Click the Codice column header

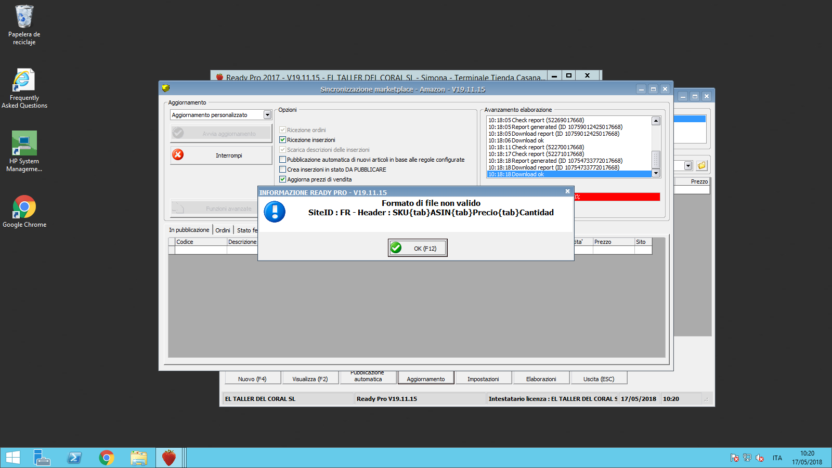(201, 242)
